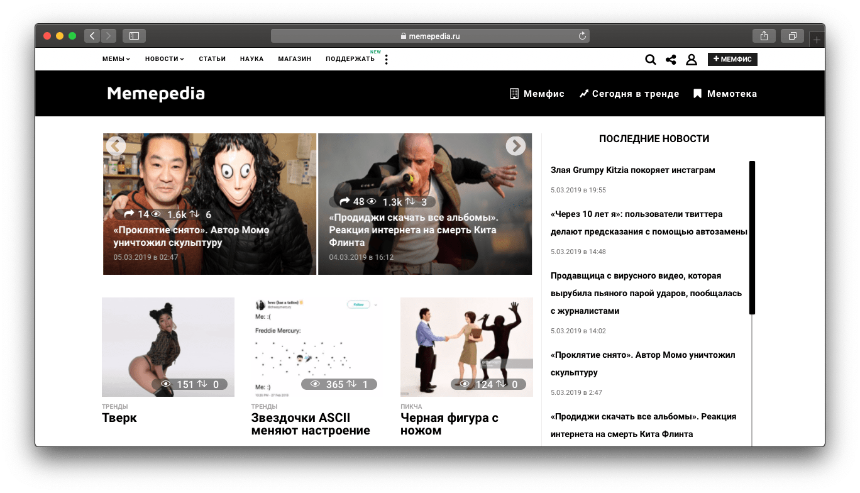The image size is (860, 493).
Task: Open the СТАТЬИ menu item
Action: [x=212, y=59]
